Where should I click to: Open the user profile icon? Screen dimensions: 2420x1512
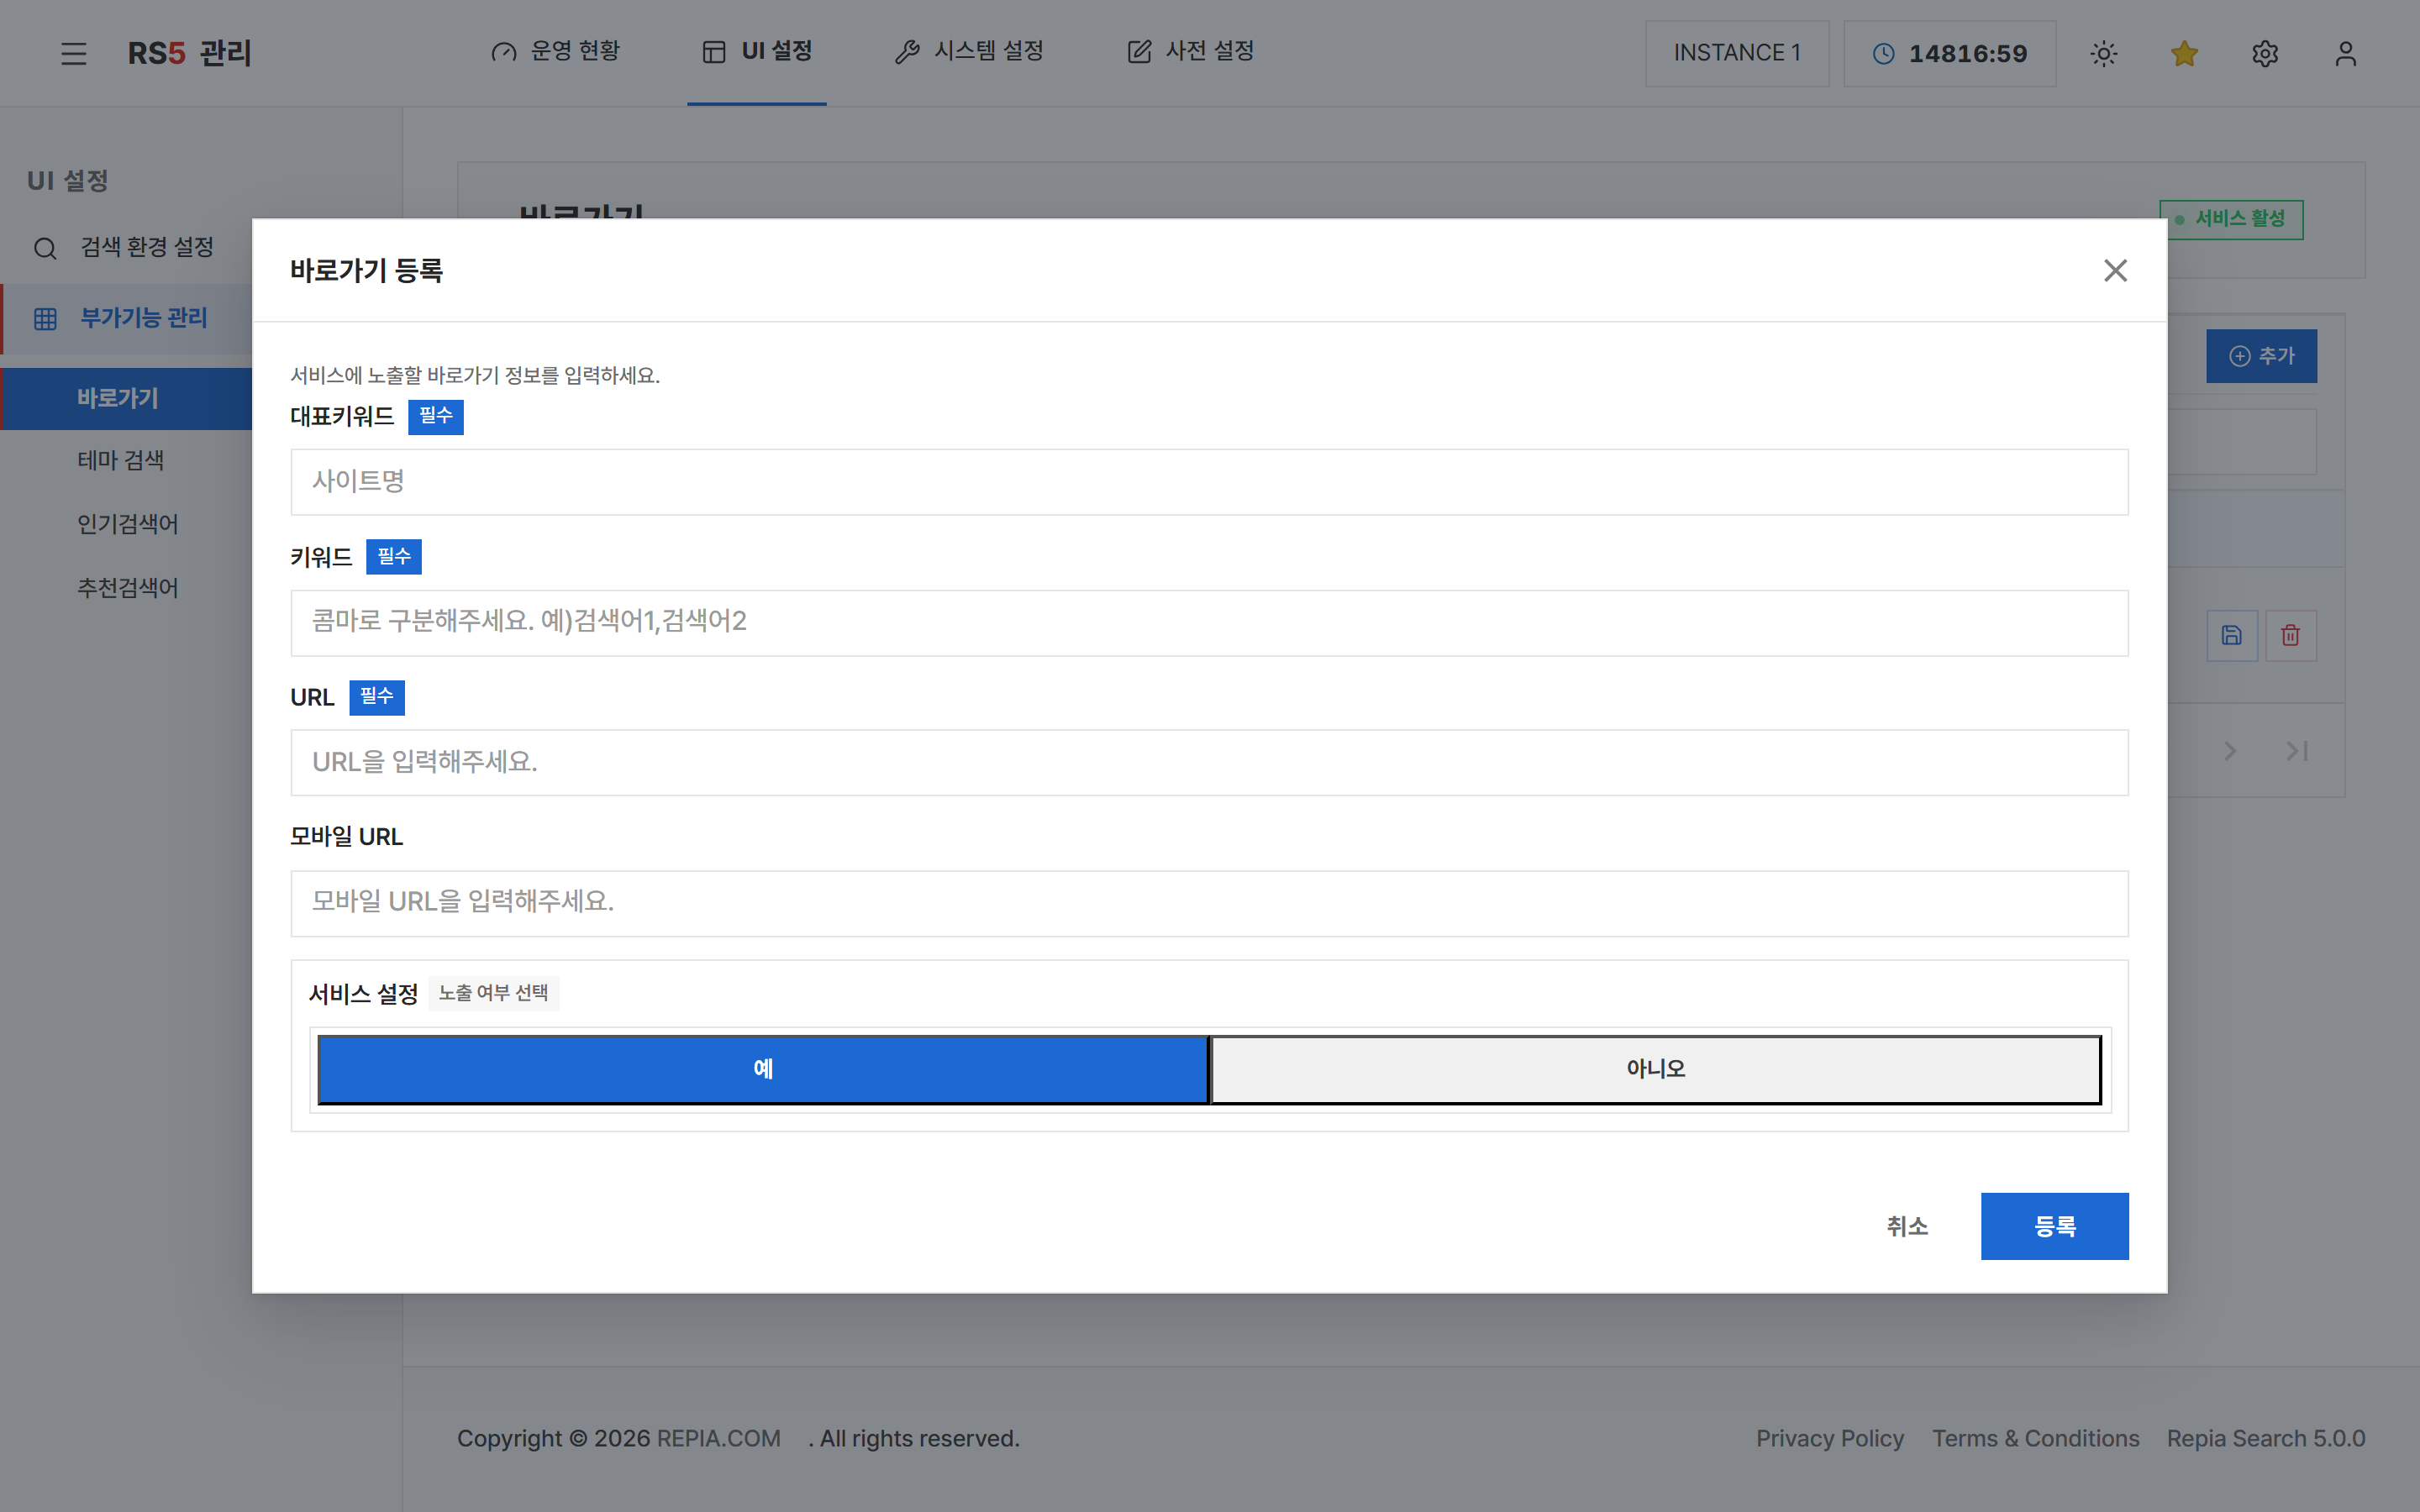click(x=2346, y=53)
